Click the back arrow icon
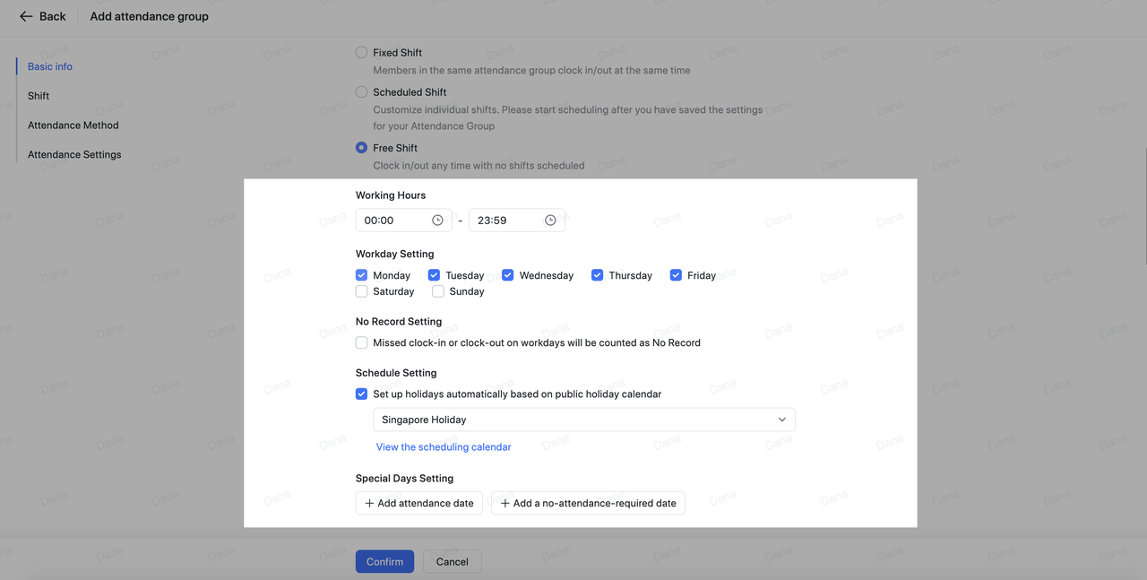Image resolution: width=1147 pixels, height=580 pixels. pos(26,16)
